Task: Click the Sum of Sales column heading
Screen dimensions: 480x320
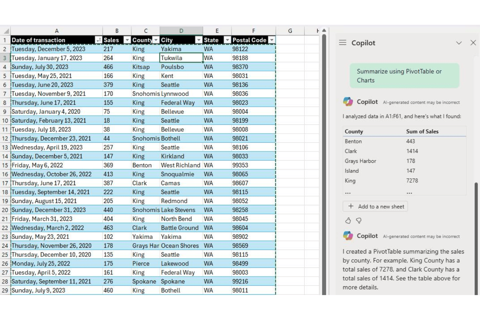Action: point(422,131)
